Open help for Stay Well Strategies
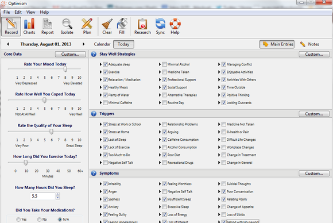 click(94, 54)
